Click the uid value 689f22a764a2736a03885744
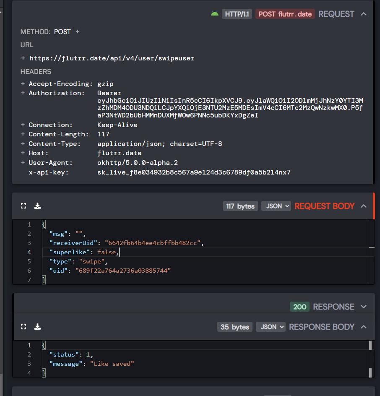The width and height of the screenshot is (380, 396). point(123,271)
